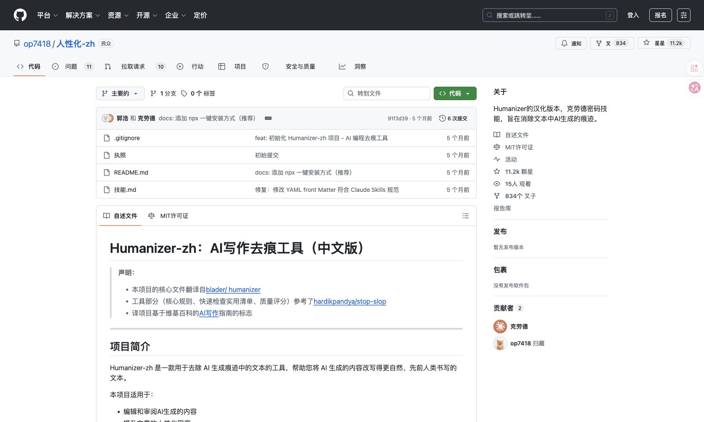The width and height of the screenshot is (704, 422).
Task: Switch to the 问题 tab
Action: point(72,66)
